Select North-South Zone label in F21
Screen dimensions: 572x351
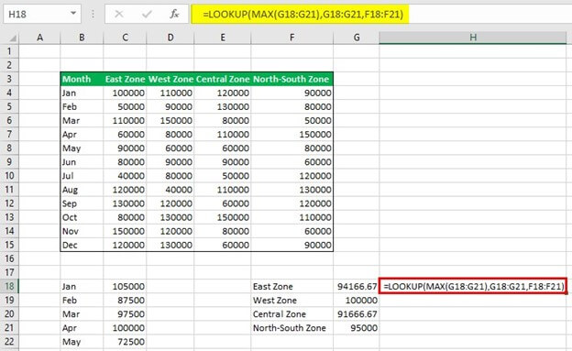point(291,328)
